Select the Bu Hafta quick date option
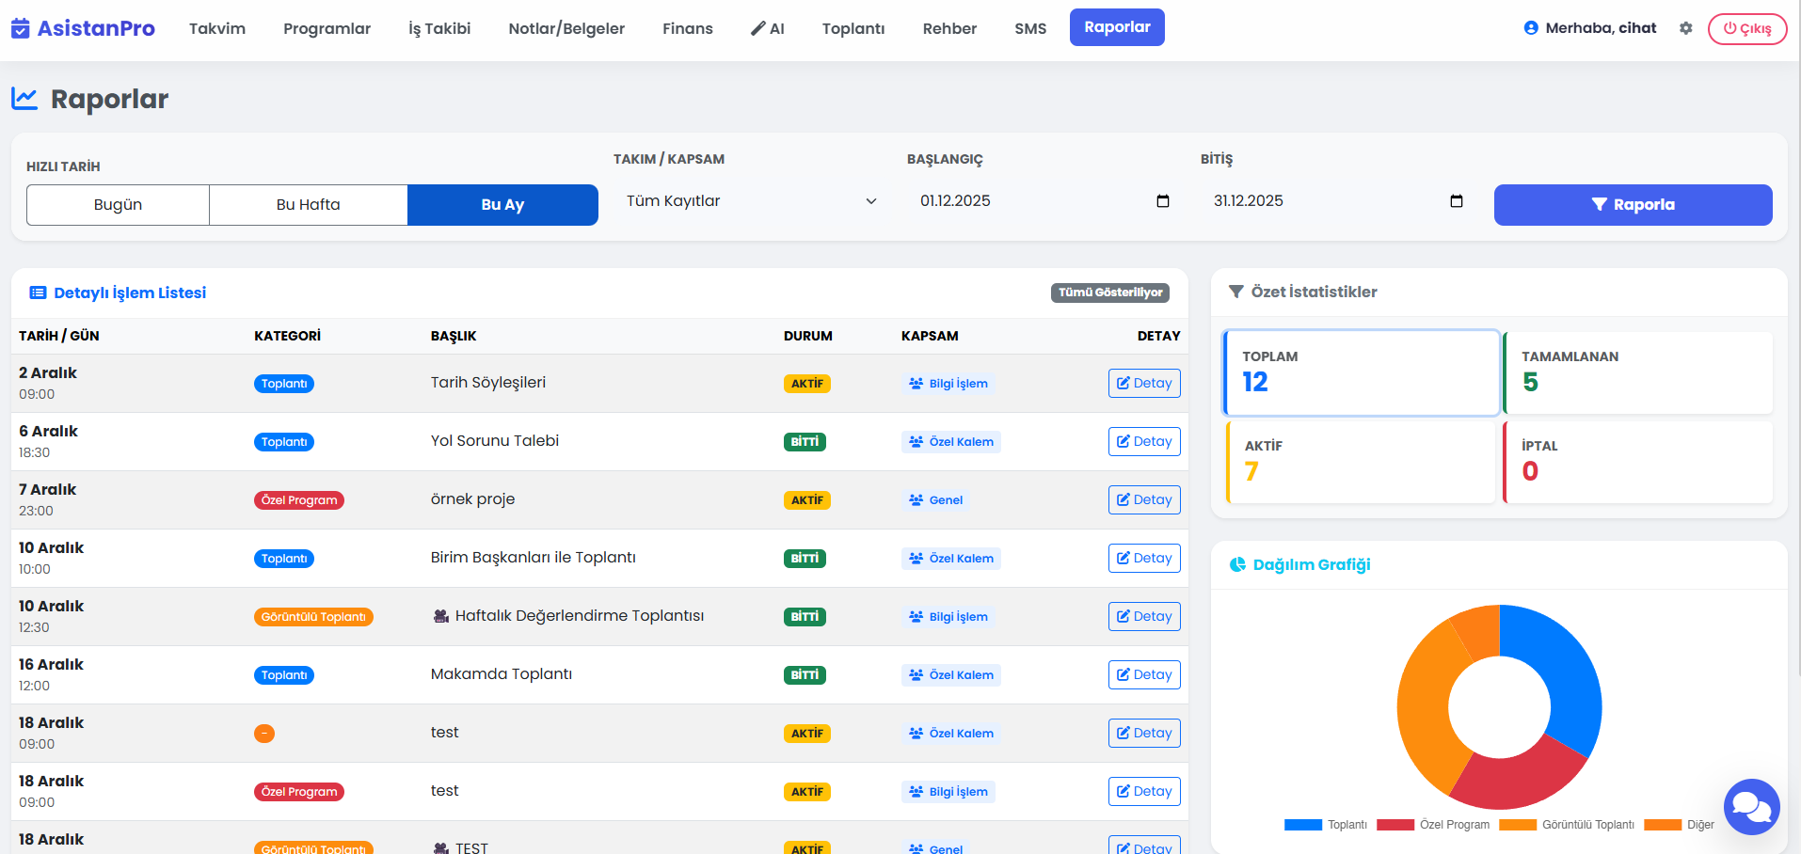This screenshot has height=854, width=1801. click(308, 205)
